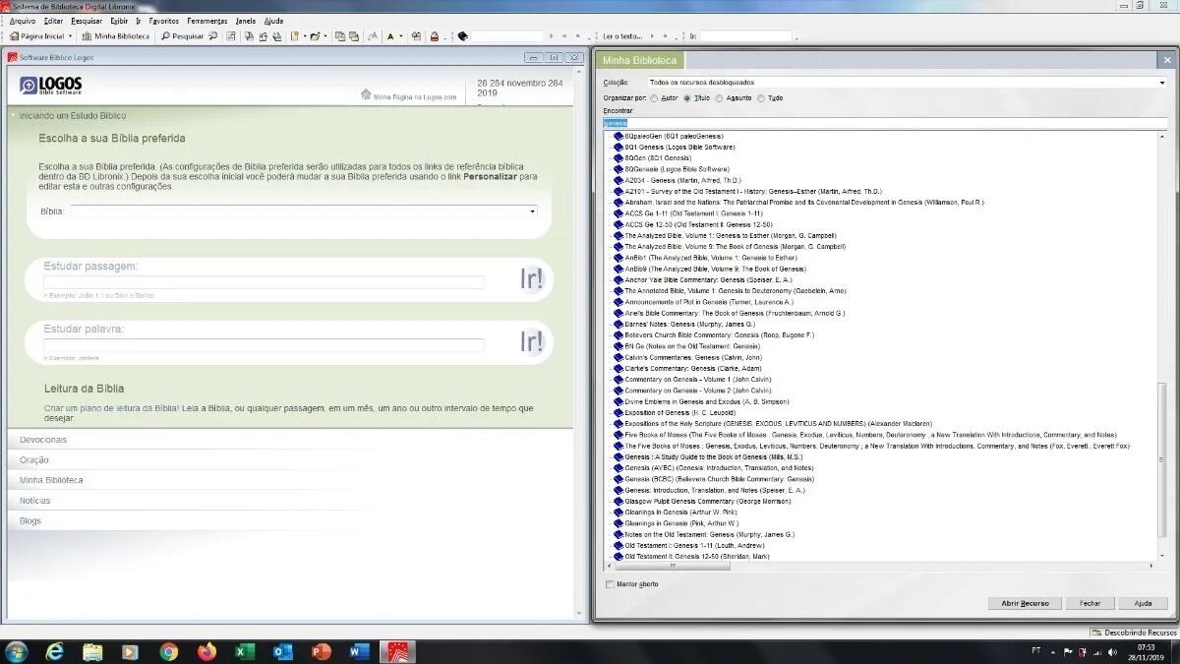Open the Ferramentas menu
1180x664 pixels.
coord(207,21)
